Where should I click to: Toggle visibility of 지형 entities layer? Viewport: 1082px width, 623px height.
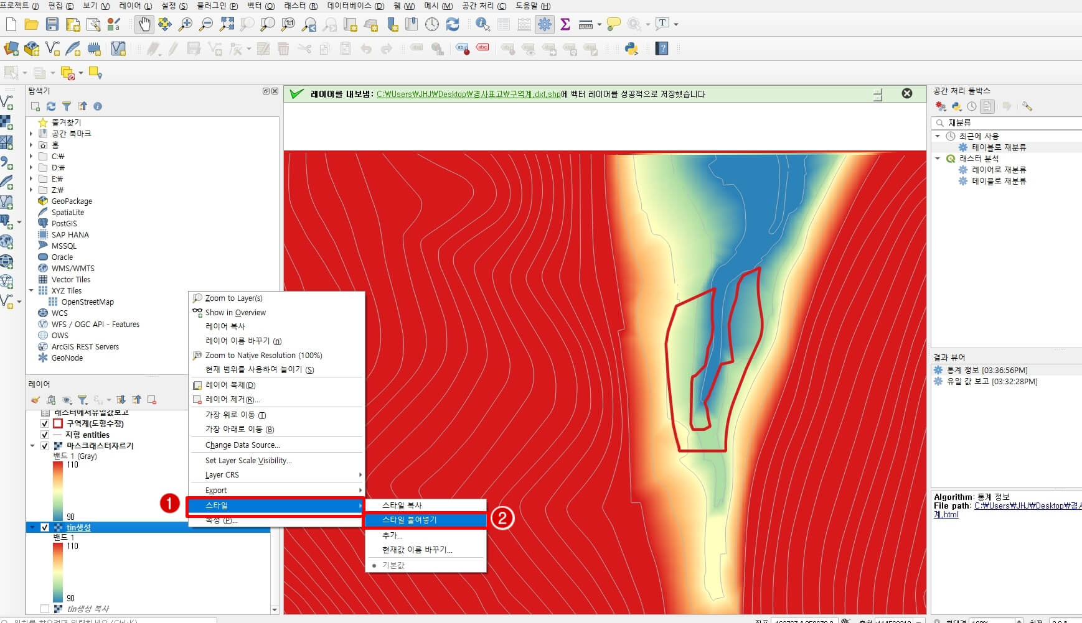(x=45, y=435)
